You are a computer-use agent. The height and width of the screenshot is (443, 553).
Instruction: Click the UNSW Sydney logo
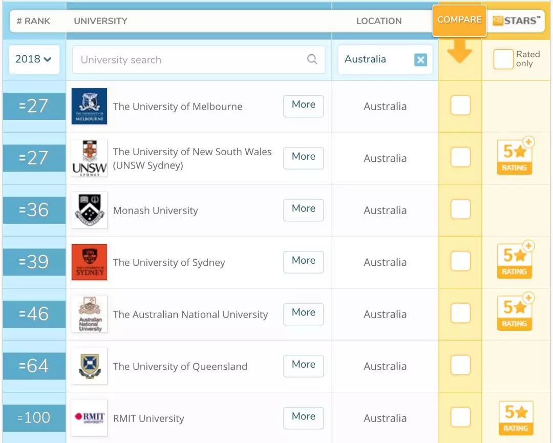tap(89, 158)
